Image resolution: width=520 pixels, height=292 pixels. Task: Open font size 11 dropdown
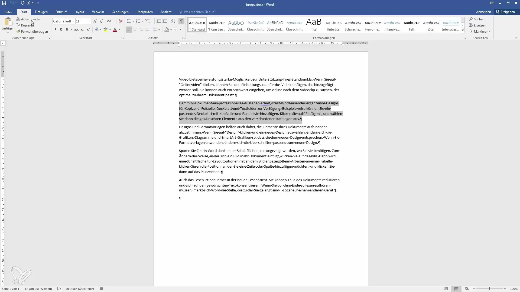pyautogui.click(x=90, y=21)
